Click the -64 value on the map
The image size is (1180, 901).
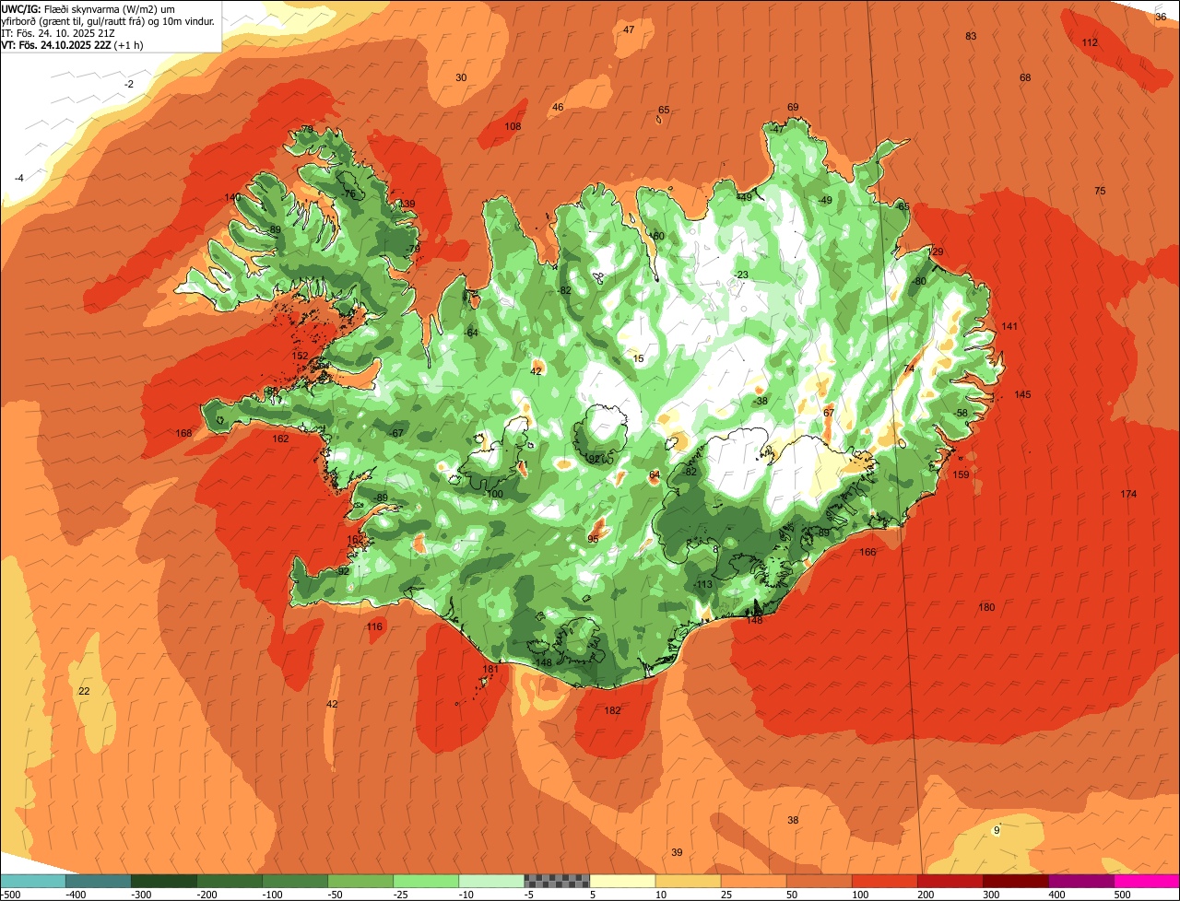pyautogui.click(x=471, y=333)
